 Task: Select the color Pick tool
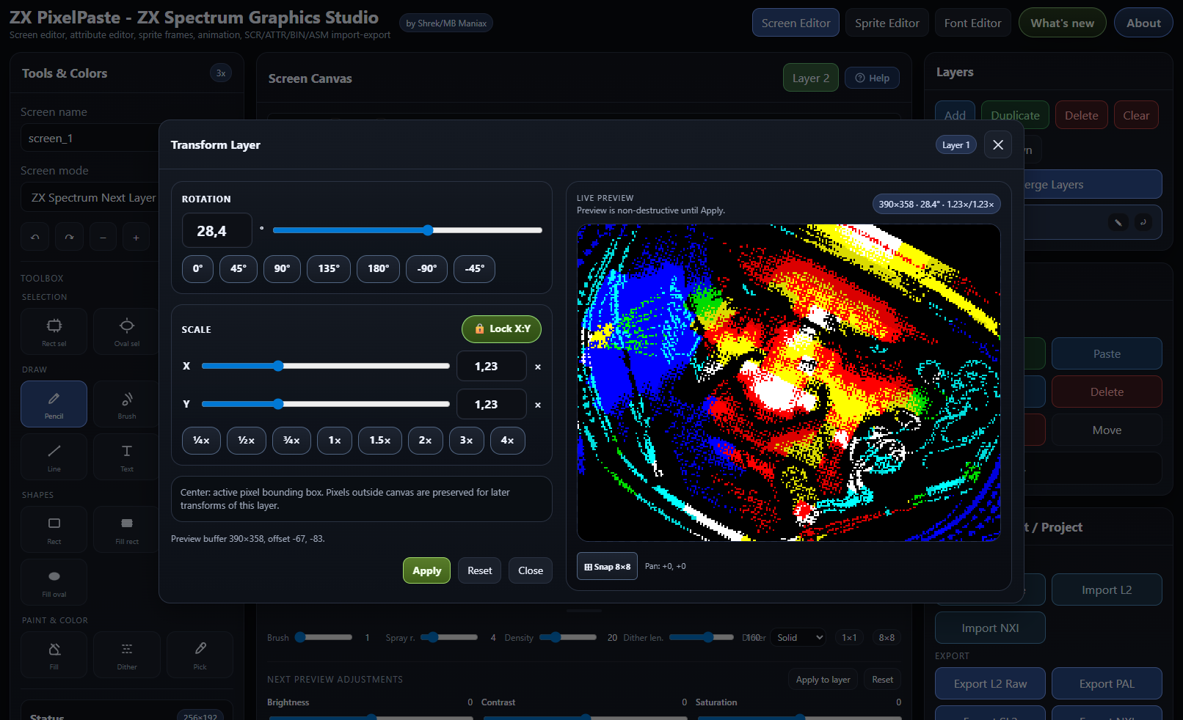pos(200,654)
